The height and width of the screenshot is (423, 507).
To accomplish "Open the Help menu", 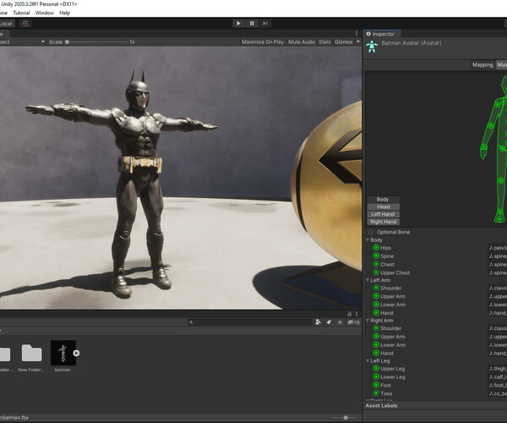I will click(x=65, y=13).
